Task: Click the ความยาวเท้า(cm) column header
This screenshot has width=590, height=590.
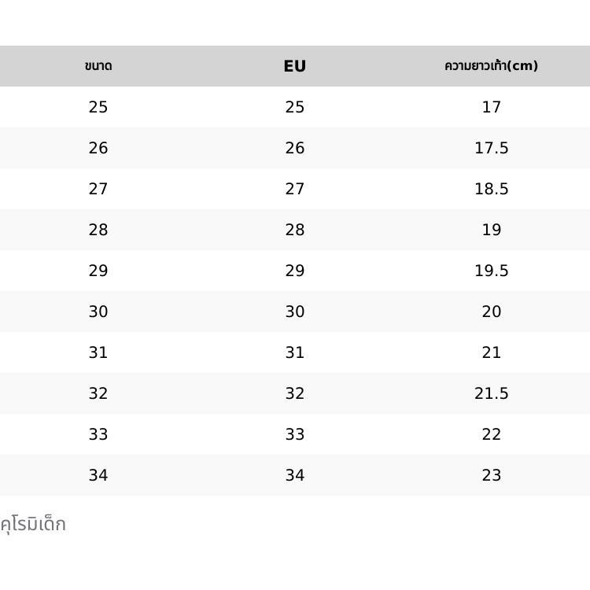Action: coord(491,66)
